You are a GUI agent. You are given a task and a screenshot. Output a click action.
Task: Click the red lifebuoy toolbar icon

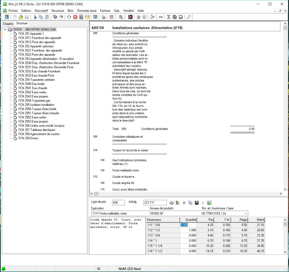pyautogui.click(x=75, y=17)
